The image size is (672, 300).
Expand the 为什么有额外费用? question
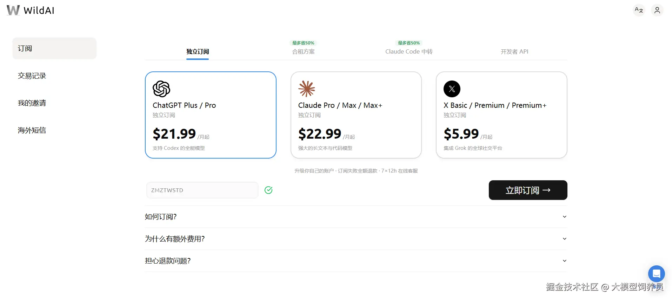tap(356, 239)
